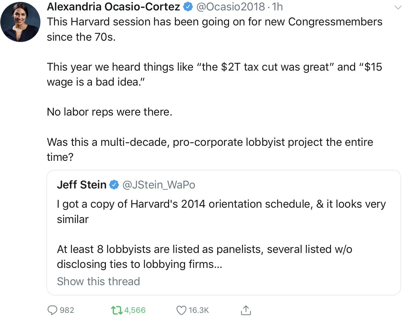Click the Alexandria Ocasio-Cortez display name
Viewport: 403px width, 320px height.
coord(113,7)
